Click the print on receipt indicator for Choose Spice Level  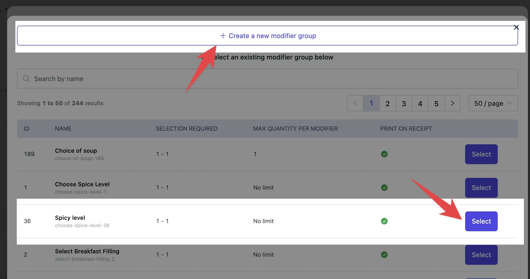384,188
